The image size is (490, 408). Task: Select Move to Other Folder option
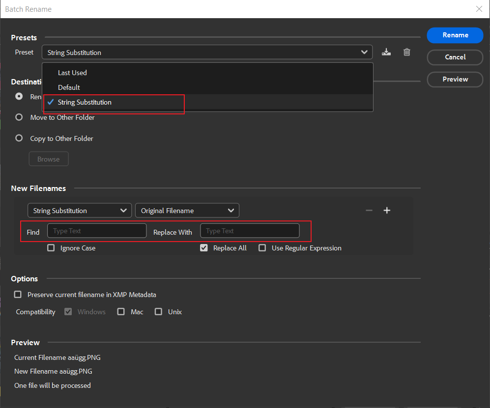(x=19, y=117)
